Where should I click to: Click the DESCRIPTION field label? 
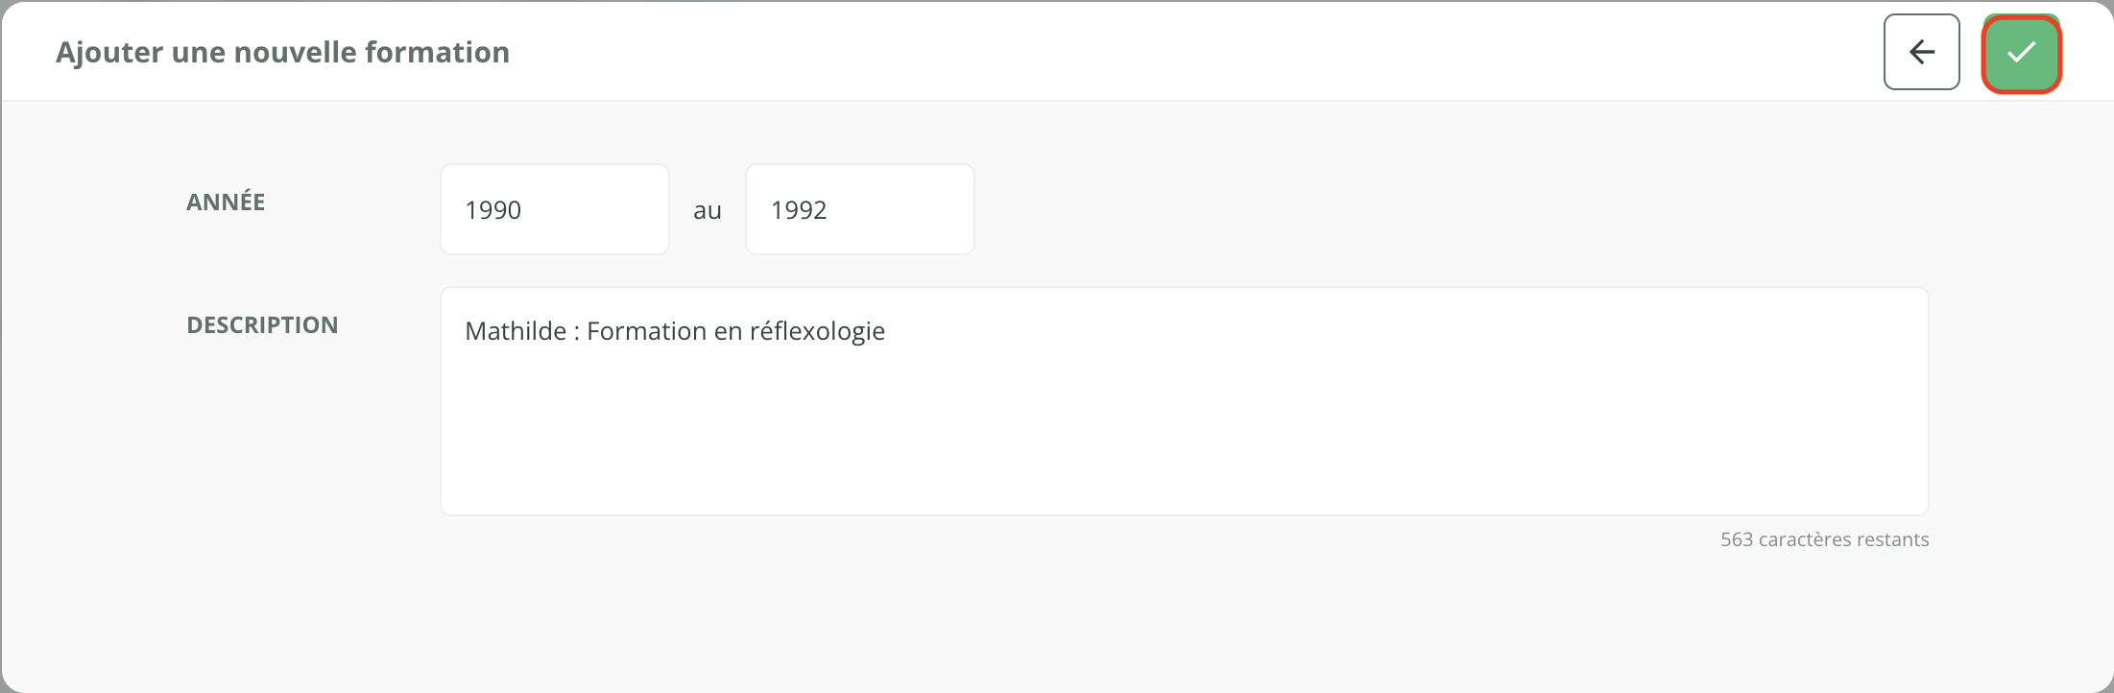262,324
